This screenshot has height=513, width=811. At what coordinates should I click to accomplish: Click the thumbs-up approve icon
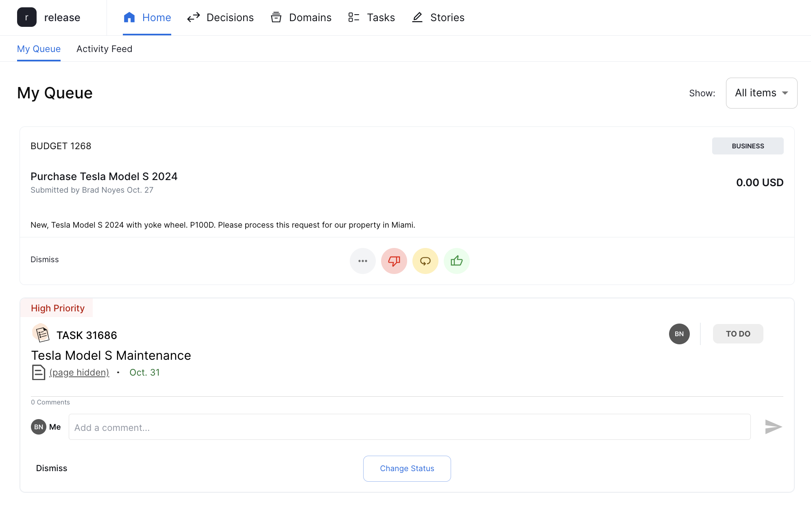point(456,261)
